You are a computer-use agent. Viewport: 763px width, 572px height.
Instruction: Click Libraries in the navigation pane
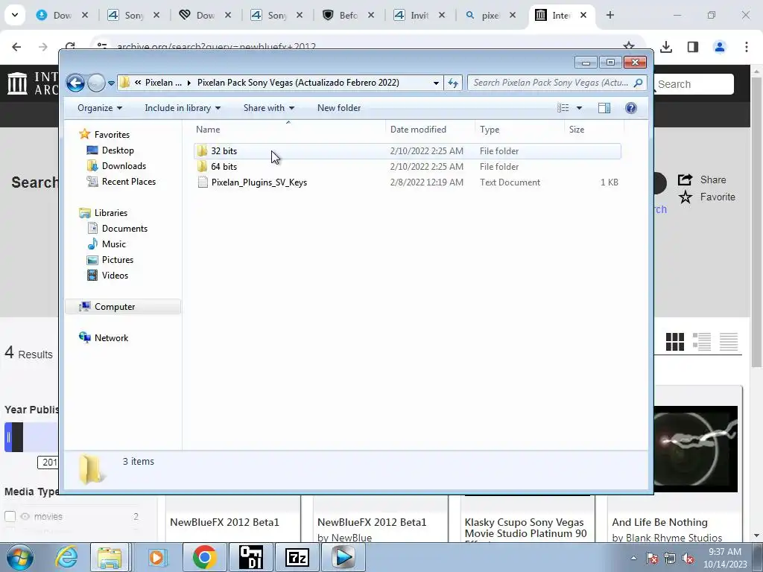point(110,212)
